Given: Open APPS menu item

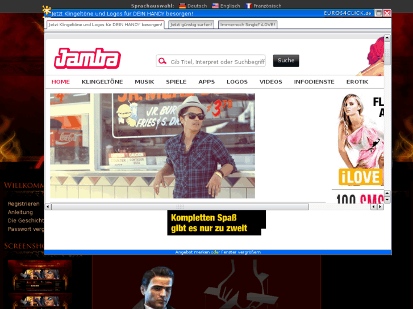Looking at the screenshot, I should 207,82.
